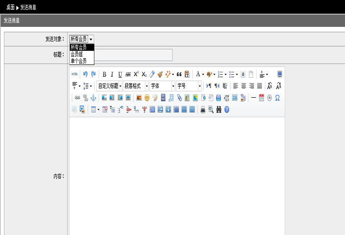Viewport: 345px width, 235px height.
Task: Undo the last edit
Action: click(85, 74)
